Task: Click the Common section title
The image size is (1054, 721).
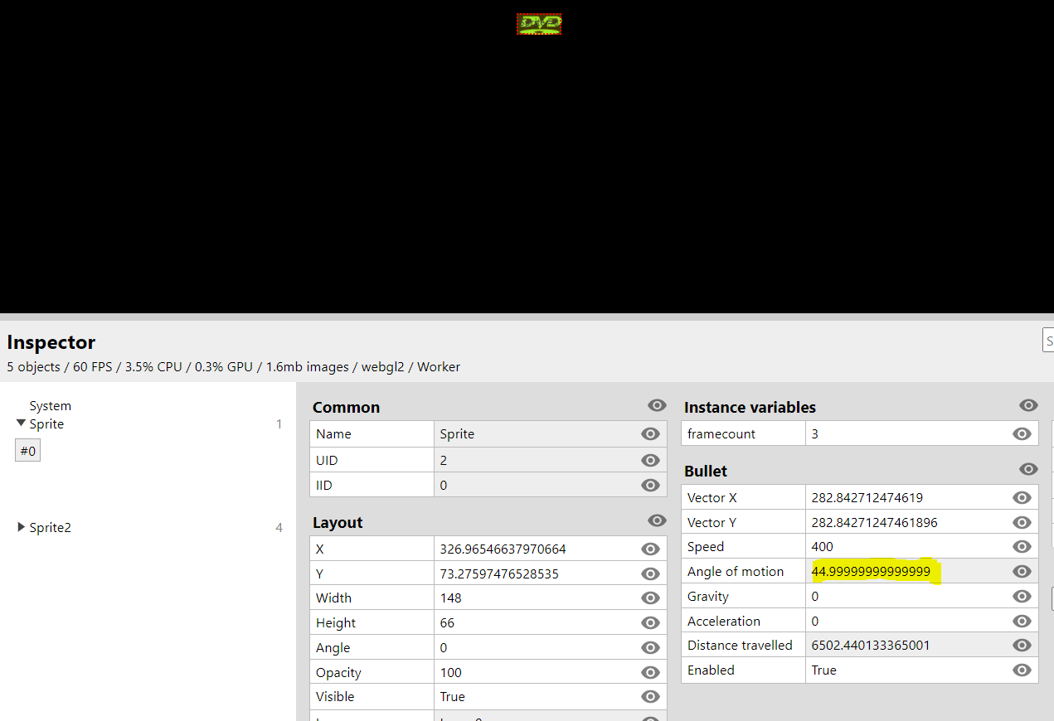Action: pyautogui.click(x=346, y=407)
